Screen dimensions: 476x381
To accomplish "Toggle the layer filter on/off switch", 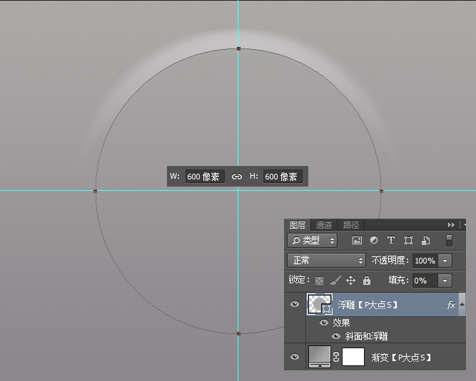I will tap(449, 241).
